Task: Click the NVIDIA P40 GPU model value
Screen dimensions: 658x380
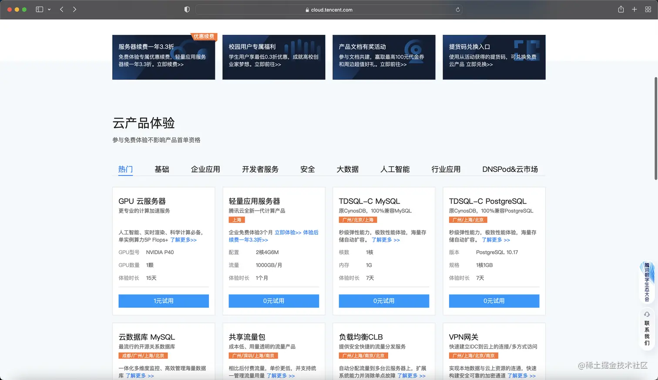Action: (160, 252)
